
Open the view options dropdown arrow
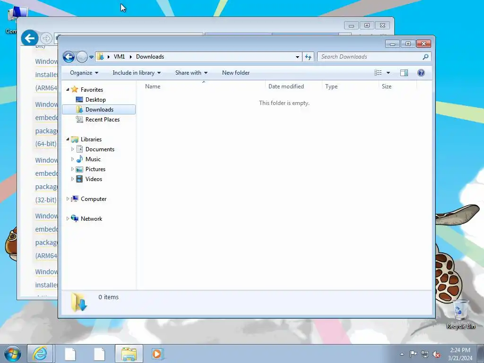[x=389, y=73]
